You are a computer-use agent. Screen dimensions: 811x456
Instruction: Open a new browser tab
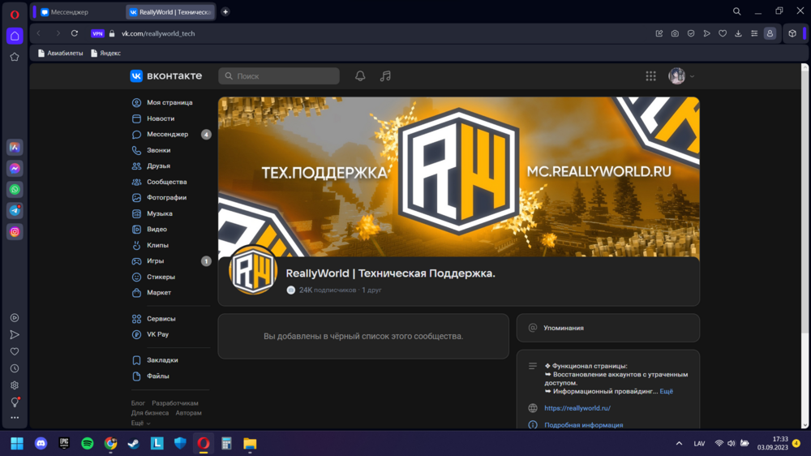(225, 12)
